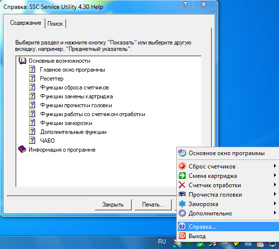Click the green checkmark tray icon

point(200,244)
